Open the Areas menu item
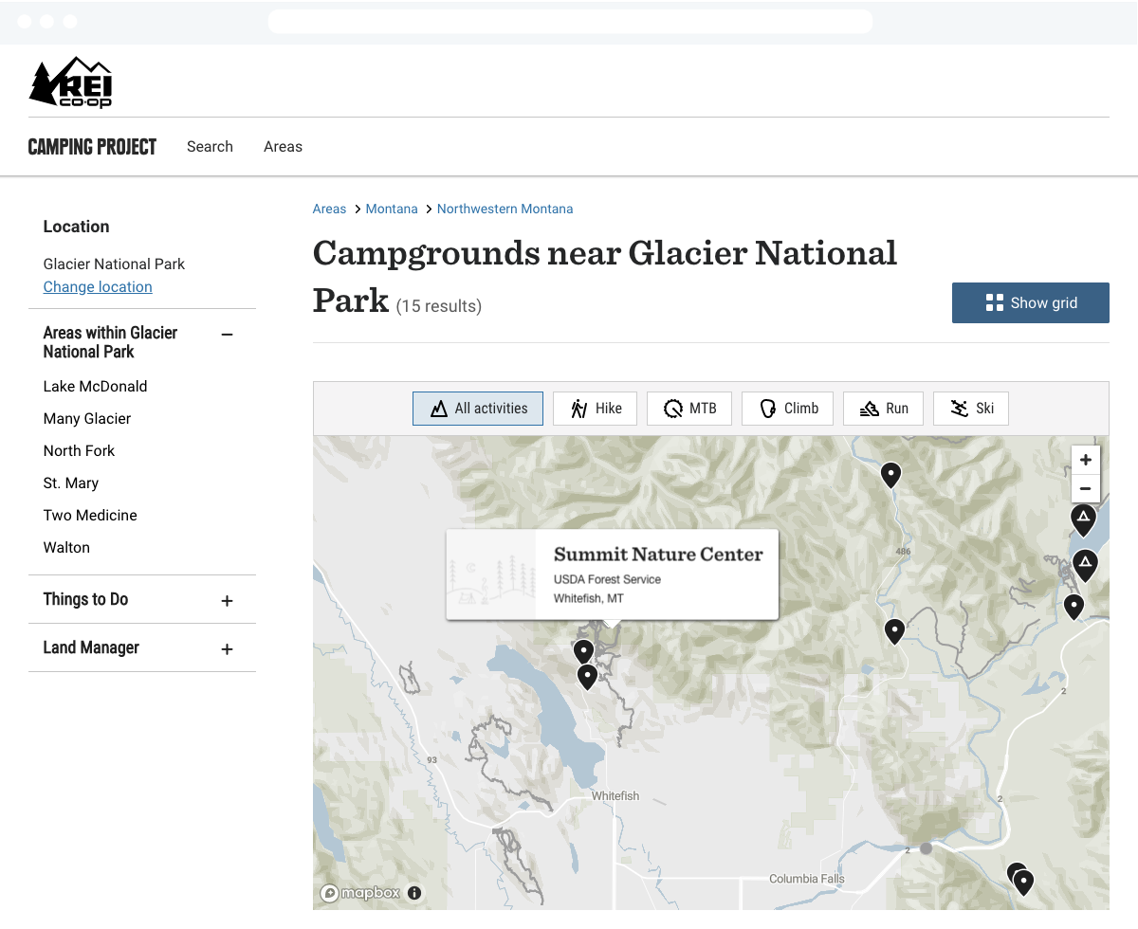The image size is (1138, 929). 283,147
